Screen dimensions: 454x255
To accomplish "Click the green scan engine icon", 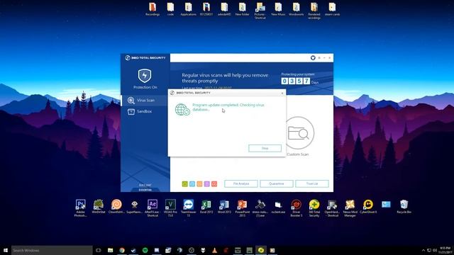I will click(x=184, y=184).
